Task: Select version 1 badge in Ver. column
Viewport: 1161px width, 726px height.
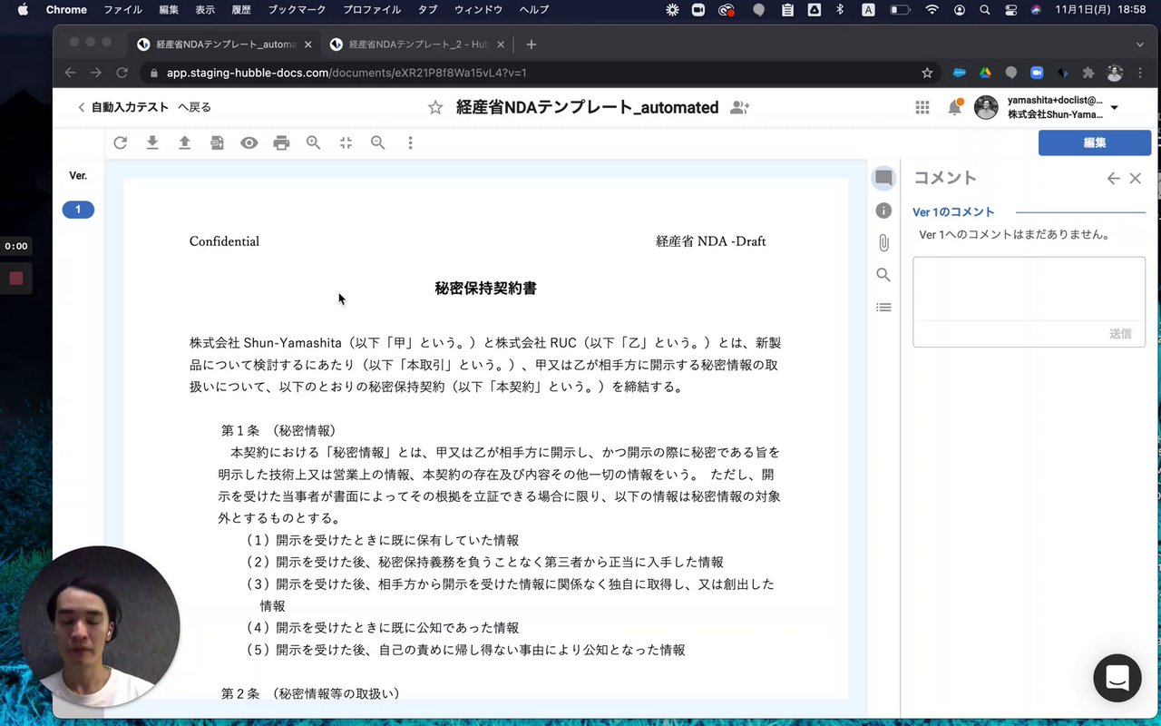Action: point(78,210)
